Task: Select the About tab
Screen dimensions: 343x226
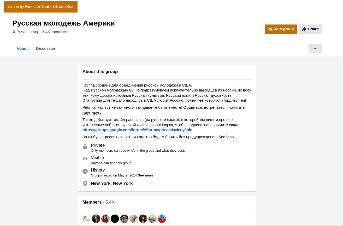Action: coord(22,48)
